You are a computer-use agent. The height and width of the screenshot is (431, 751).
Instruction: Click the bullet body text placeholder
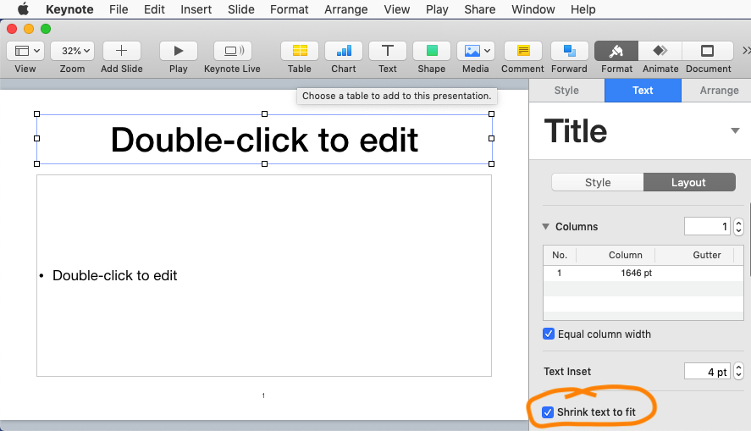tap(115, 275)
